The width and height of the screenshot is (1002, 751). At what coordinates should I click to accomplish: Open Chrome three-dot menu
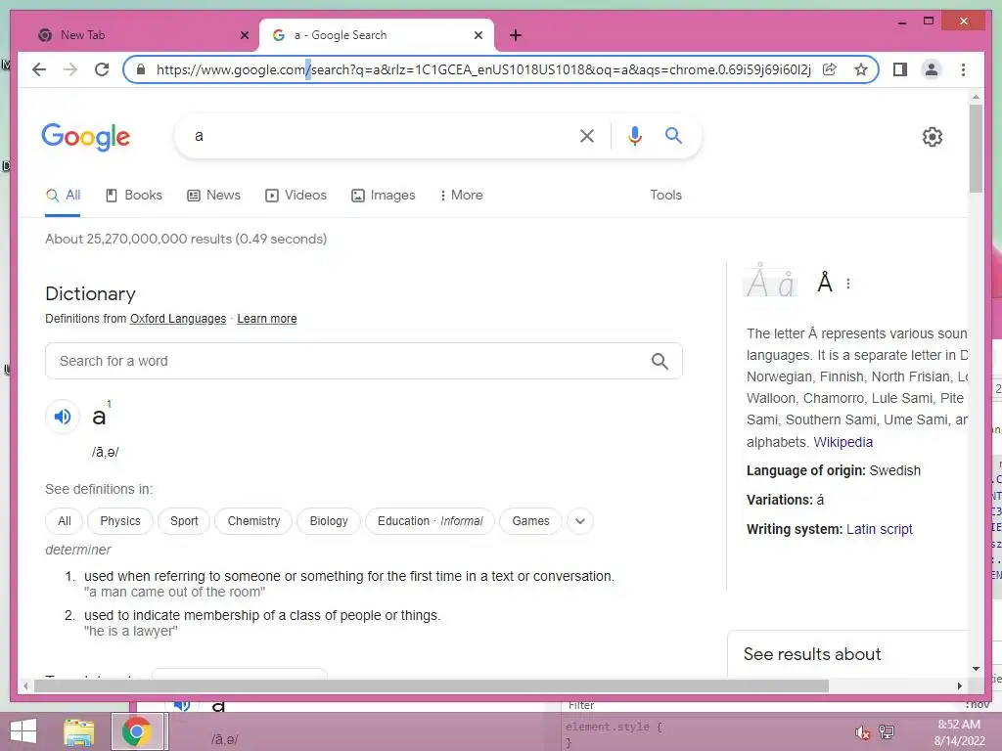coord(963,69)
